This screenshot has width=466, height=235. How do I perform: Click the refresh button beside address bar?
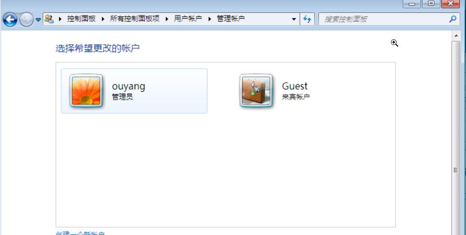coord(307,19)
